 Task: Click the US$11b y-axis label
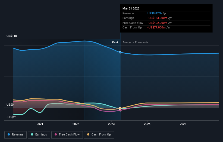tap(12, 36)
